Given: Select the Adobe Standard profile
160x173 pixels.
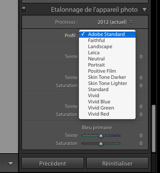Looking at the screenshot, I should 107,34.
